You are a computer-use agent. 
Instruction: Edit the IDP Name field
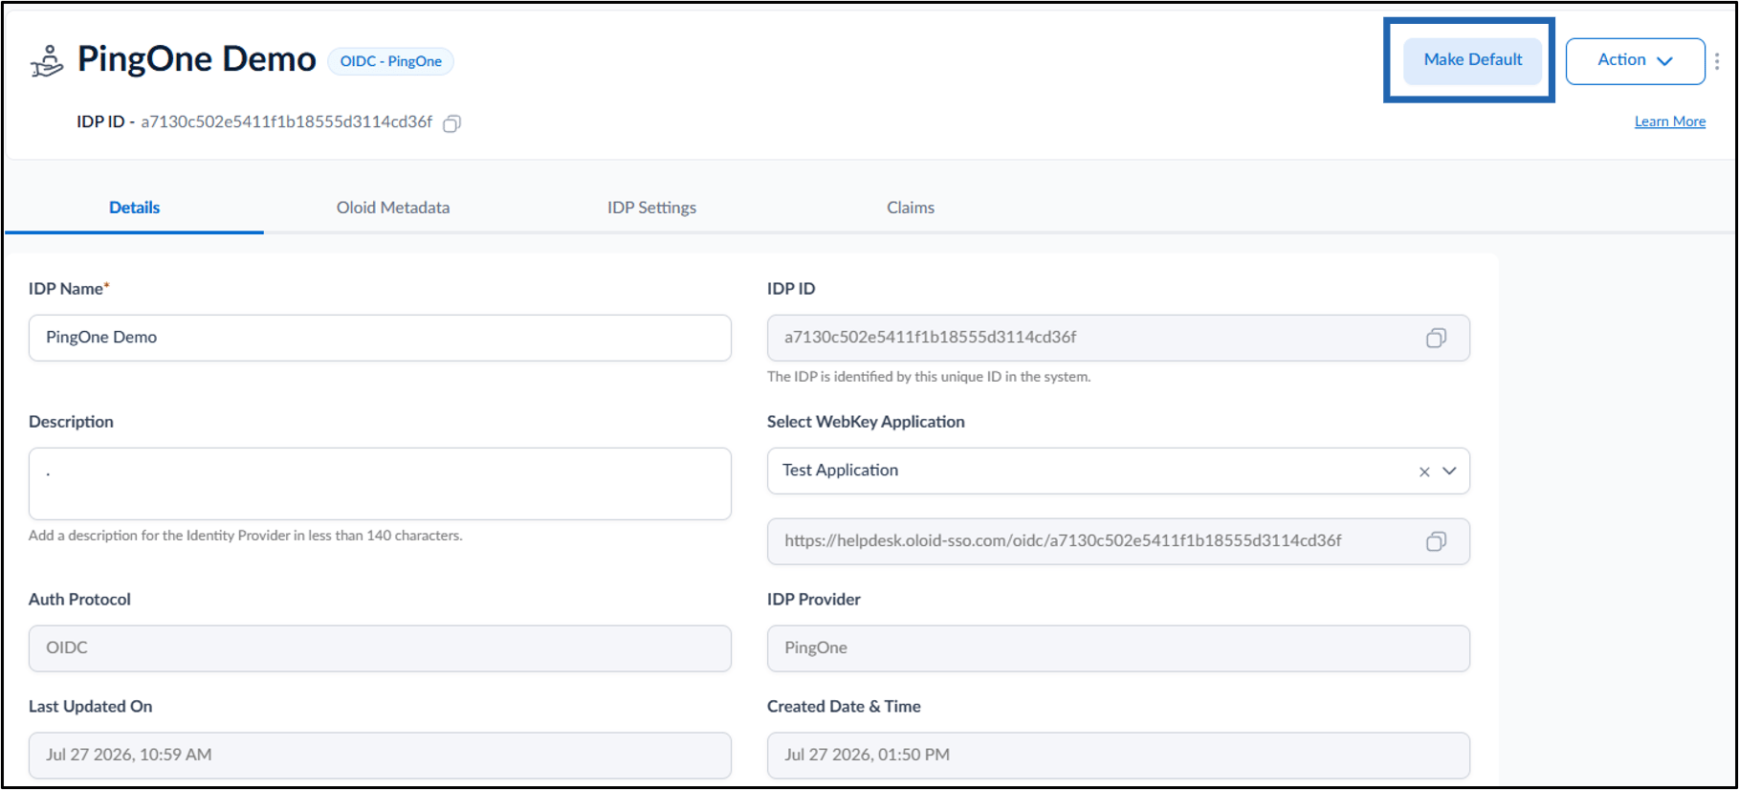coord(380,338)
